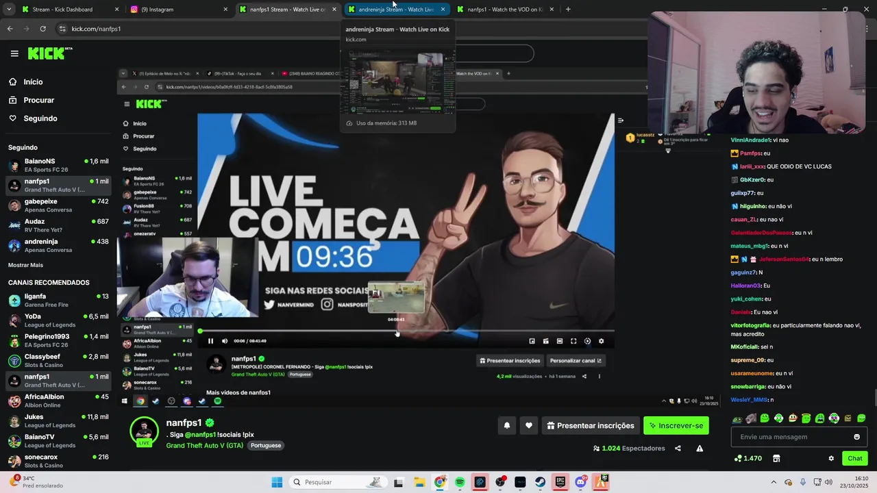This screenshot has height=493, width=877.
Task: Open the tab search dropdown arrow
Action: click(x=8, y=10)
